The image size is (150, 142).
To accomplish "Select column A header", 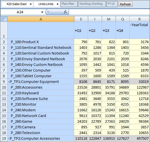I will click(x=41, y=19).
